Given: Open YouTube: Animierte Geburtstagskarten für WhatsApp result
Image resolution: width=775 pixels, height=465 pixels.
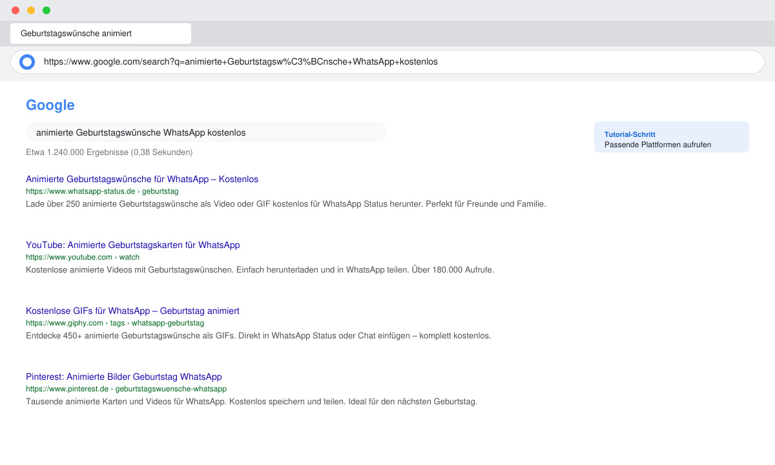Looking at the screenshot, I should (133, 245).
